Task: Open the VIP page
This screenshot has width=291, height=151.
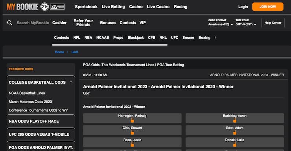Action: pyautogui.click(x=142, y=23)
